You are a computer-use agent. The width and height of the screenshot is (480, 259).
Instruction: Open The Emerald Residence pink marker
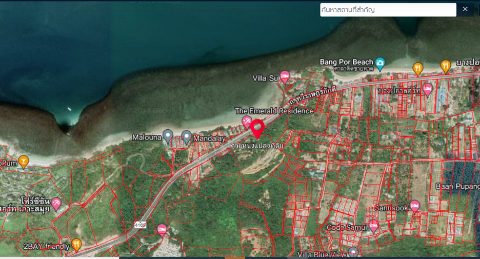pos(247,122)
